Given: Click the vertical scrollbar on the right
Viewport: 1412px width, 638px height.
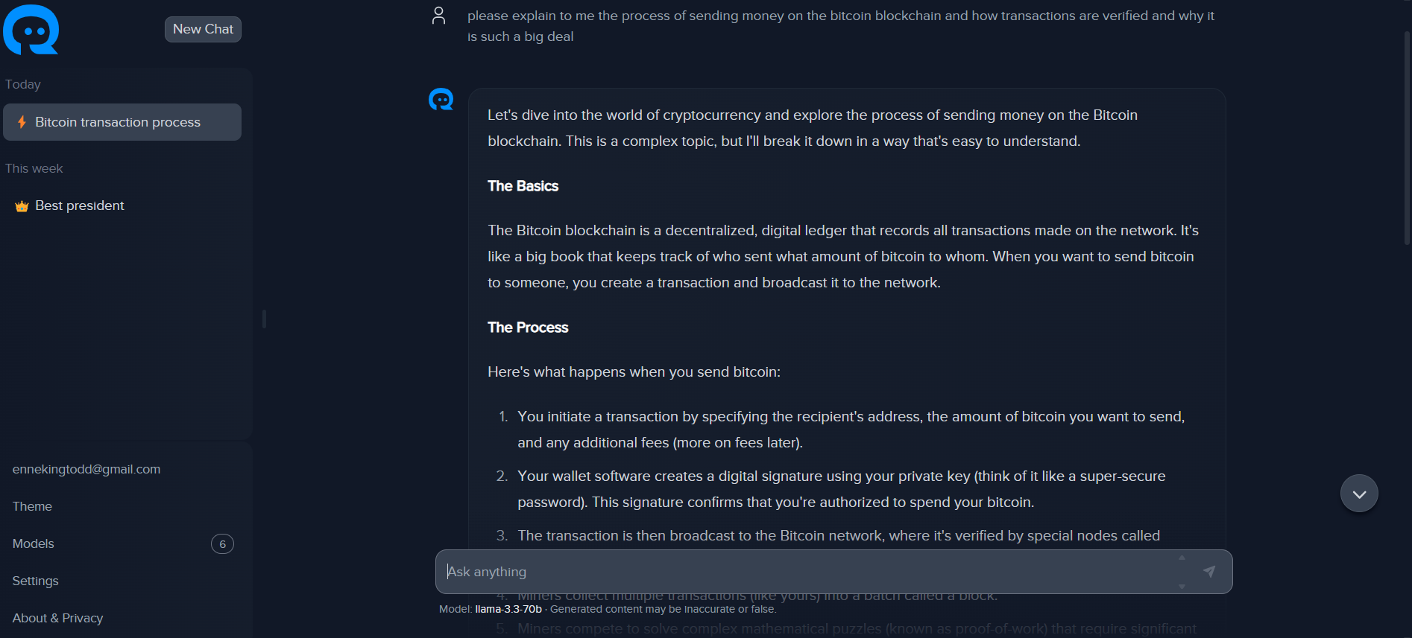Looking at the screenshot, I should pos(1407,138).
